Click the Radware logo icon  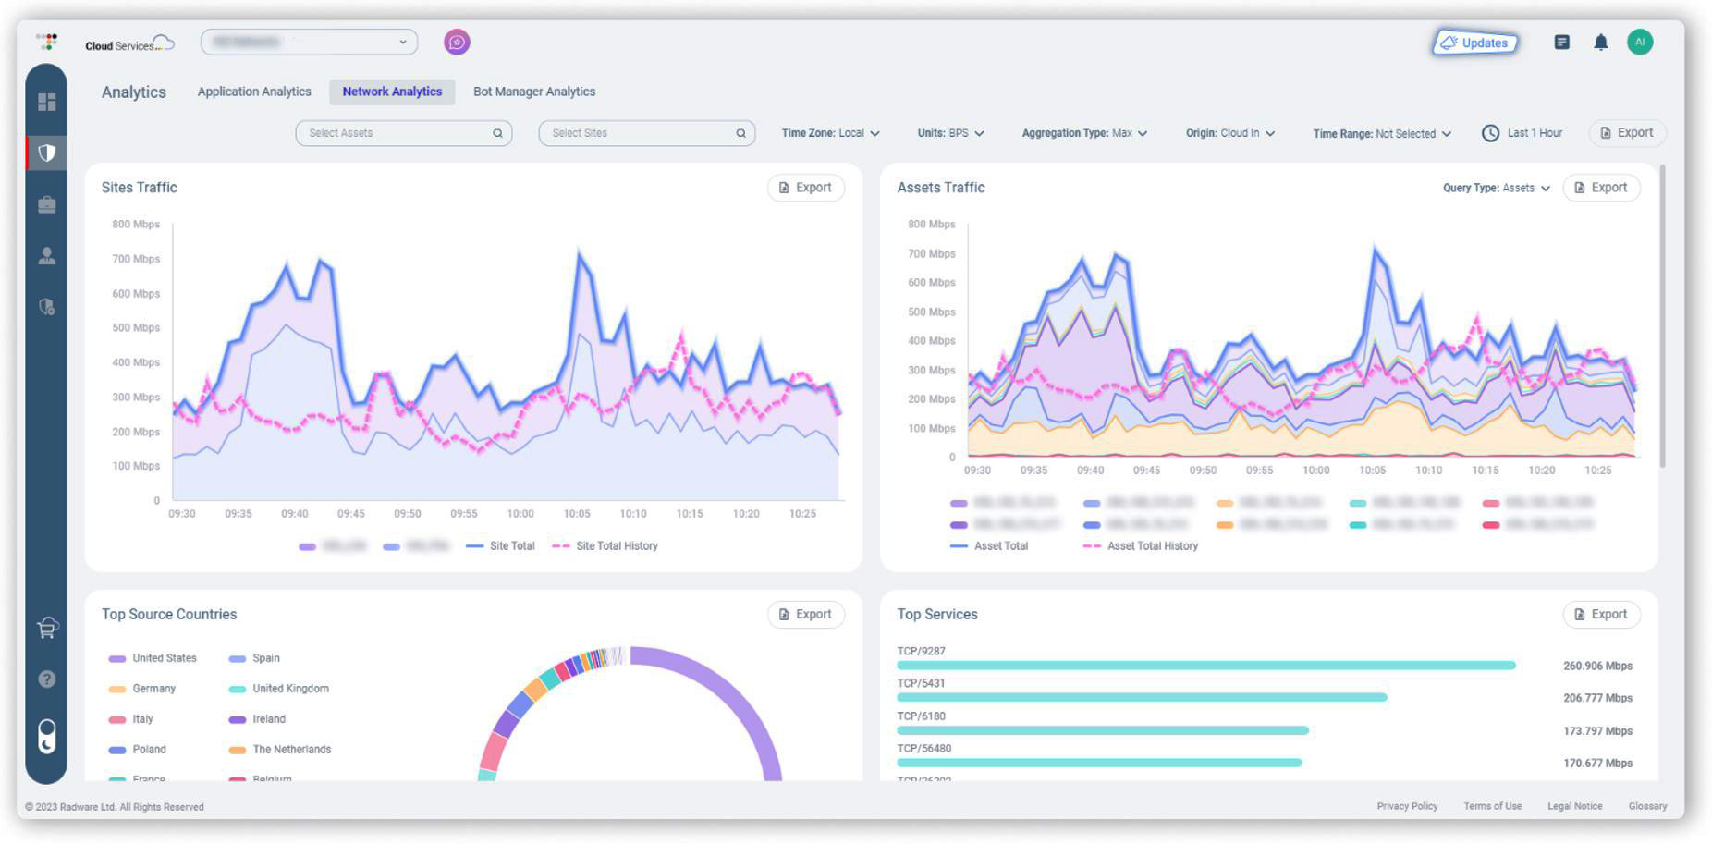coord(47,42)
